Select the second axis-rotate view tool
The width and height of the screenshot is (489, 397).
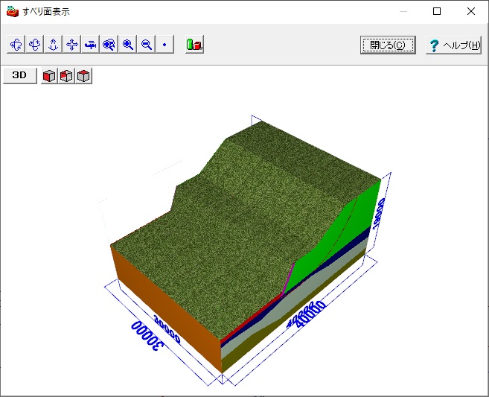tap(35, 45)
